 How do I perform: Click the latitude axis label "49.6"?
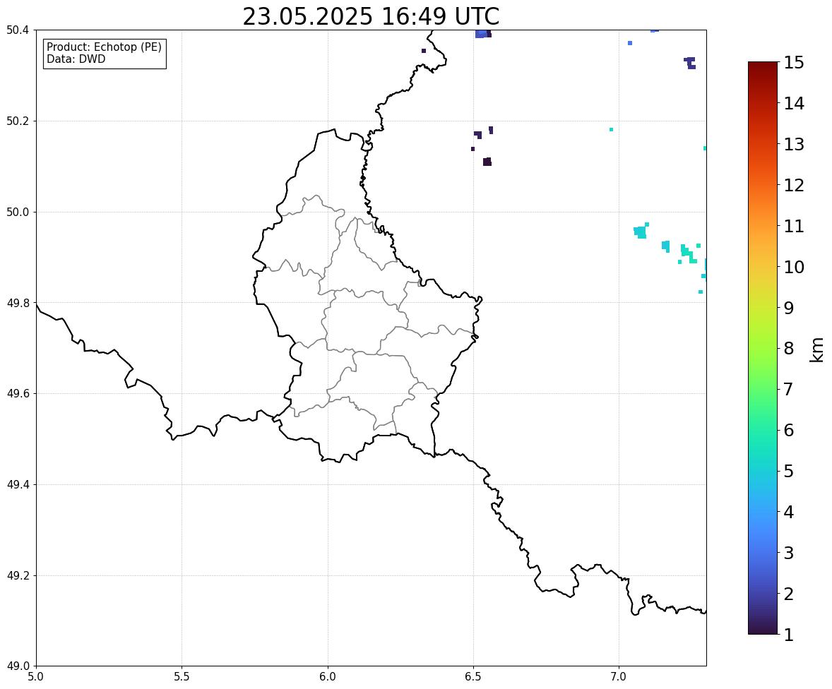click(x=18, y=393)
